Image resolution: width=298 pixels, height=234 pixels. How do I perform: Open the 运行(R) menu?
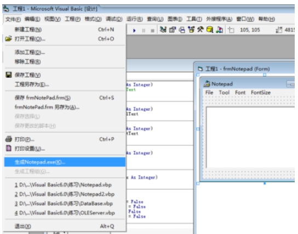click(135, 19)
